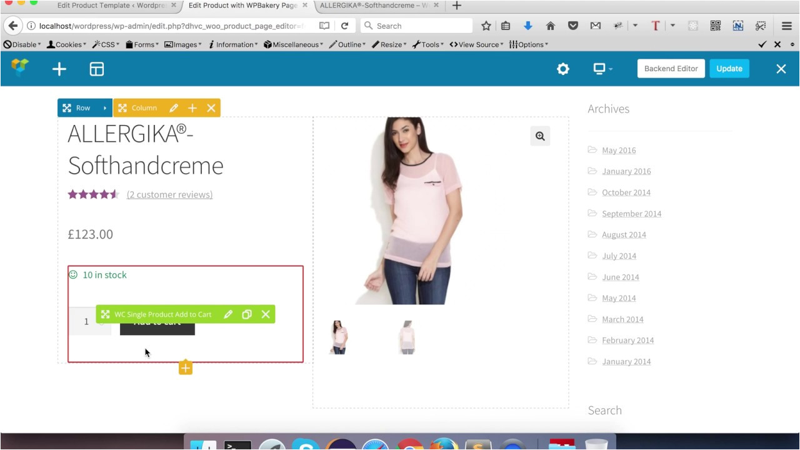Image resolution: width=800 pixels, height=450 pixels.
Task: Click the add element plus icon in top bar
Action: click(59, 69)
